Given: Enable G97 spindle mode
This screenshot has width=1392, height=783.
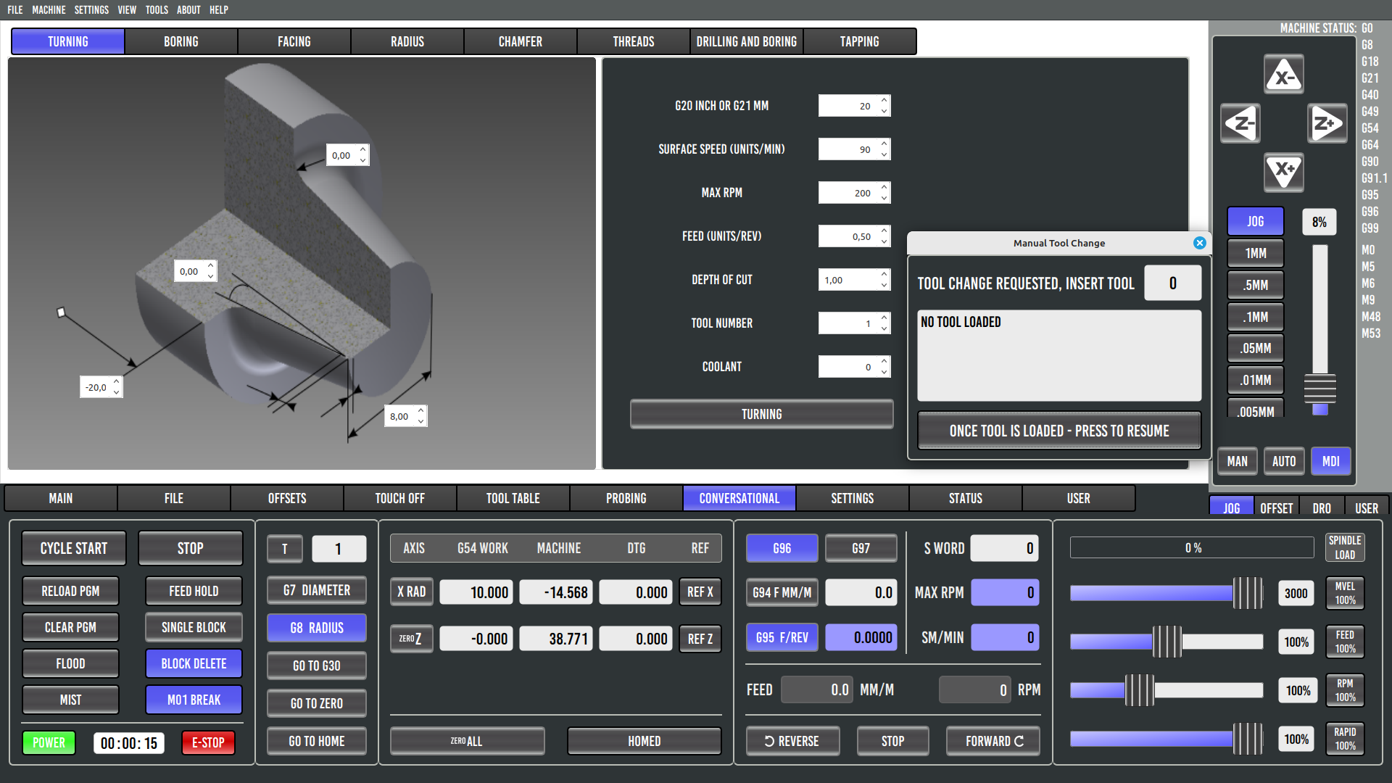Looking at the screenshot, I should click(861, 548).
